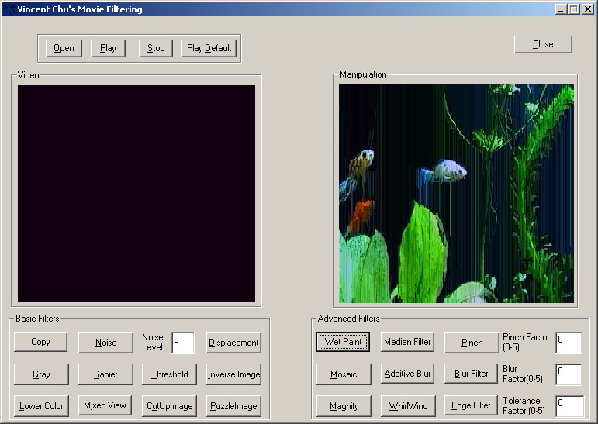Apply the Sapier filter
The width and height of the screenshot is (598, 424).
[x=105, y=374]
